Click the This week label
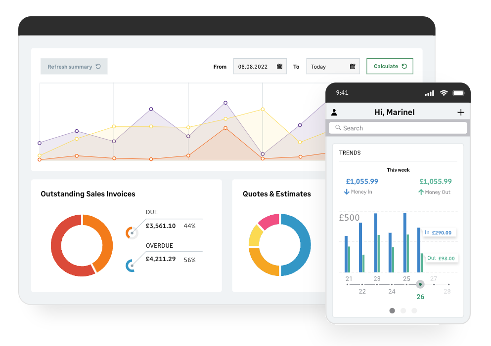491x346 pixels. [x=398, y=170]
